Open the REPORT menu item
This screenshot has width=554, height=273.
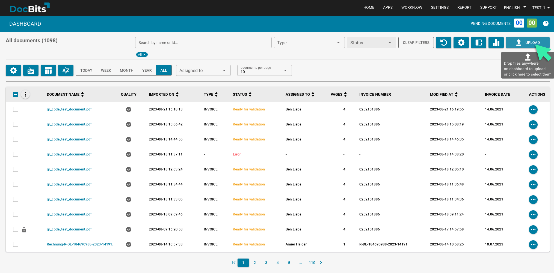(x=464, y=7)
